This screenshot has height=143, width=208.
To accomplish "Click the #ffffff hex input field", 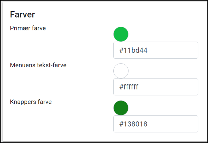I will pyautogui.click(x=156, y=87).
